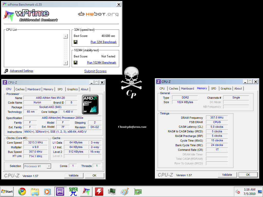The height and width of the screenshot is (197, 263).
Task: Click the CPU List scroll down arrow
Action: [65, 63]
